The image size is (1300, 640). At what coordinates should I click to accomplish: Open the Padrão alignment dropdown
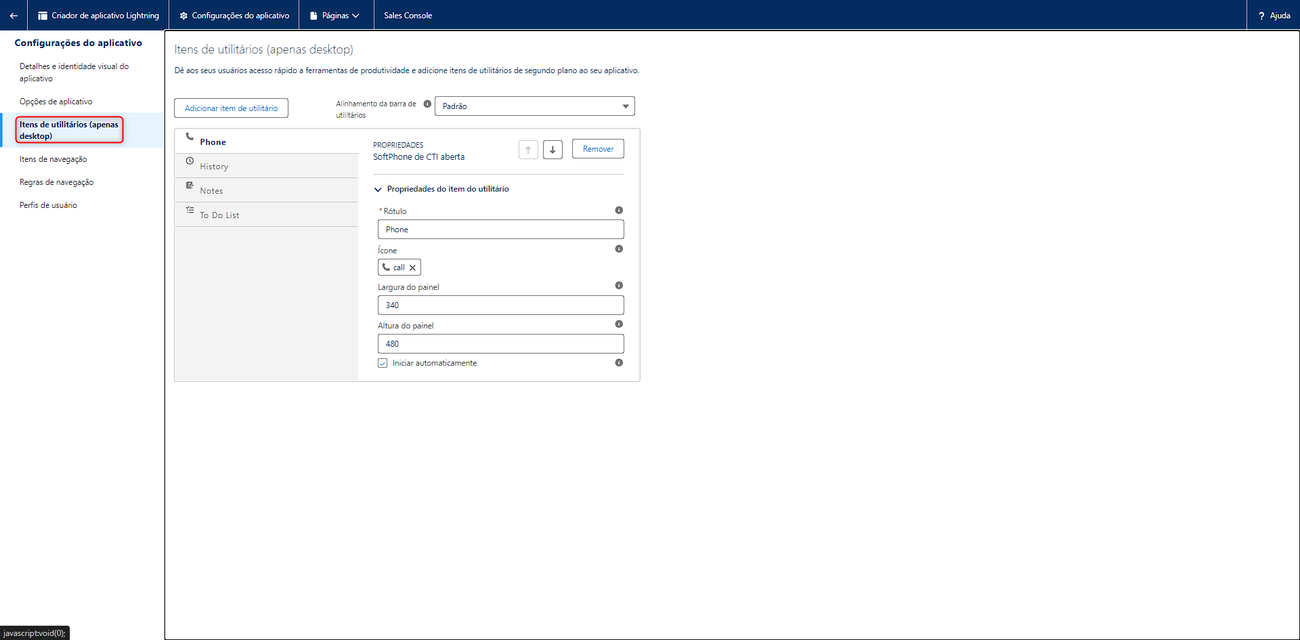[535, 106]
